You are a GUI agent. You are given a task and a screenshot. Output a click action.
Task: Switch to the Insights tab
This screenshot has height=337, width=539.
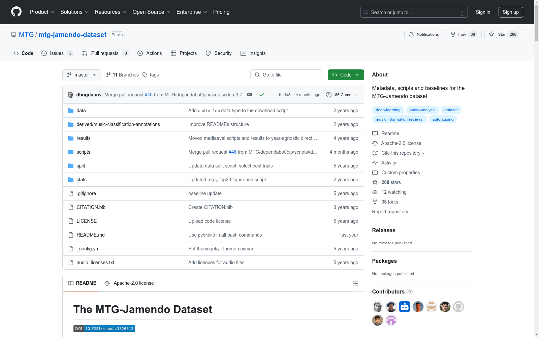253,53
